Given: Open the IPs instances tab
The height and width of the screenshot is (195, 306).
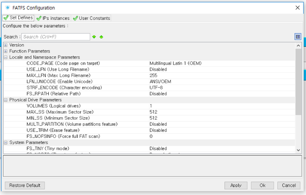Looking at the screenshot, I should tap(53, 18).
